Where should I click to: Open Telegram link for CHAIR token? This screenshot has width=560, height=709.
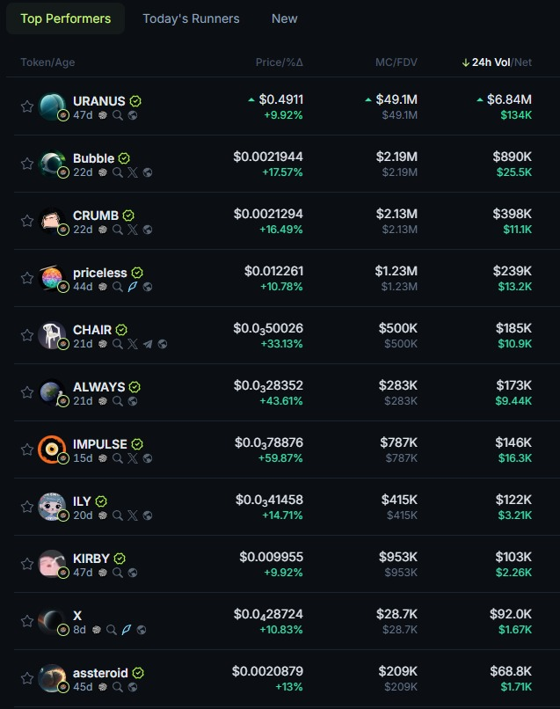coord(148,344)
